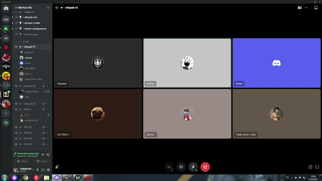The image size is (322, 181).
Task: Open the yellow G server with badge
Action: (6, 76)
